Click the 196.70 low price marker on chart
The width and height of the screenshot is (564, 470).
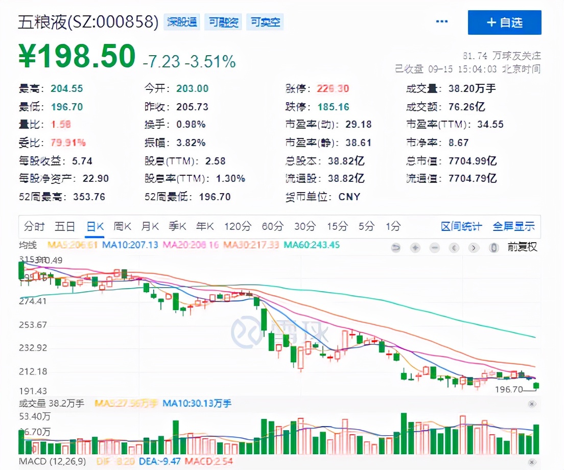coord(509,389)
